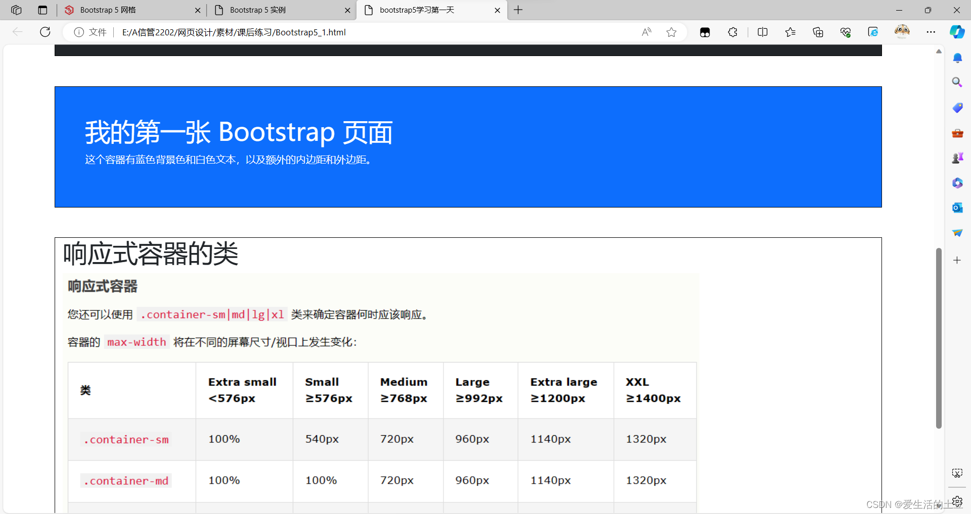
Task: Click heading 我的第一张 Bootstrap 页面
Action: tap(239, 132)
